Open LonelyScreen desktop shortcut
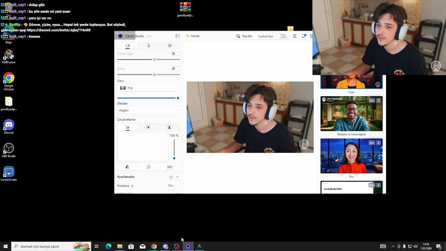The width and height of the screenshot is (446, 251). pos(9,174)
